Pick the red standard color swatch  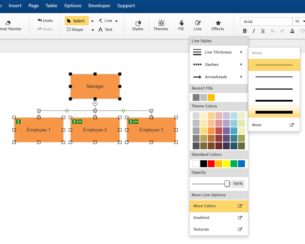[211, 164]
